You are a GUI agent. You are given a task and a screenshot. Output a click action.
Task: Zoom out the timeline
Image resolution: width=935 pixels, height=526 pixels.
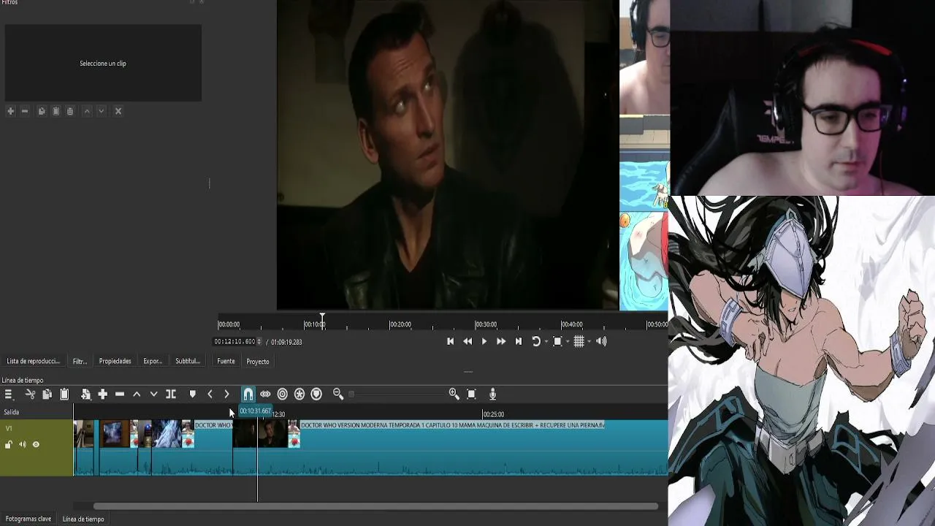(x=338, y=394)
